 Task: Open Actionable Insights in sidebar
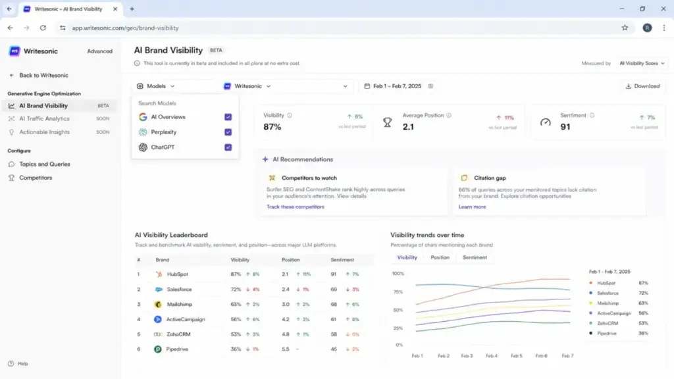59,132
